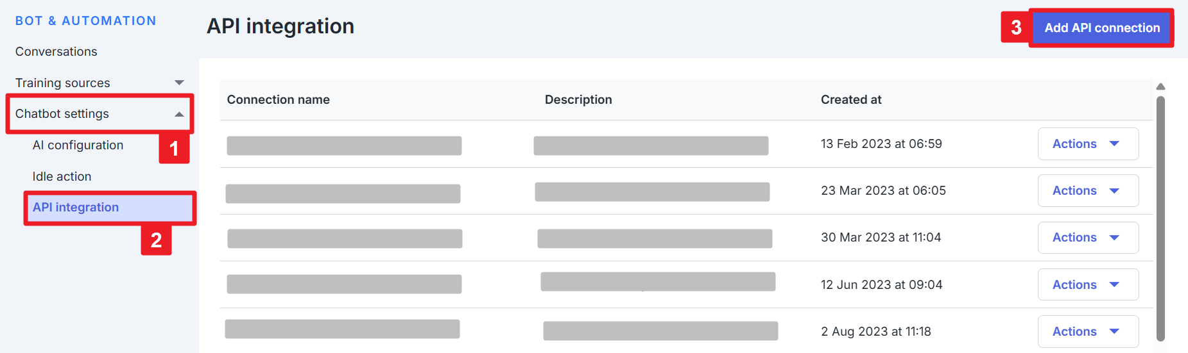Open Actions dropdown for 12 Jun 2023 connection

click(1087, 284)
